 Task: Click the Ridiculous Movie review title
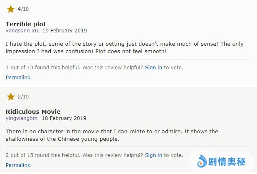(x=33, y=111)
